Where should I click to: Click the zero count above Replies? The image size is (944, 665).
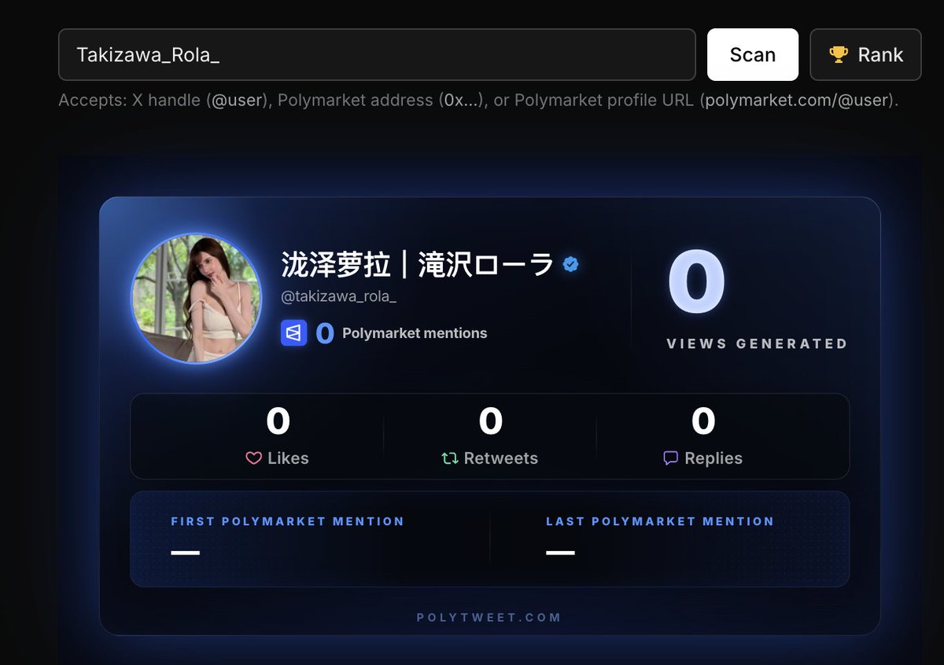[702, 421]
